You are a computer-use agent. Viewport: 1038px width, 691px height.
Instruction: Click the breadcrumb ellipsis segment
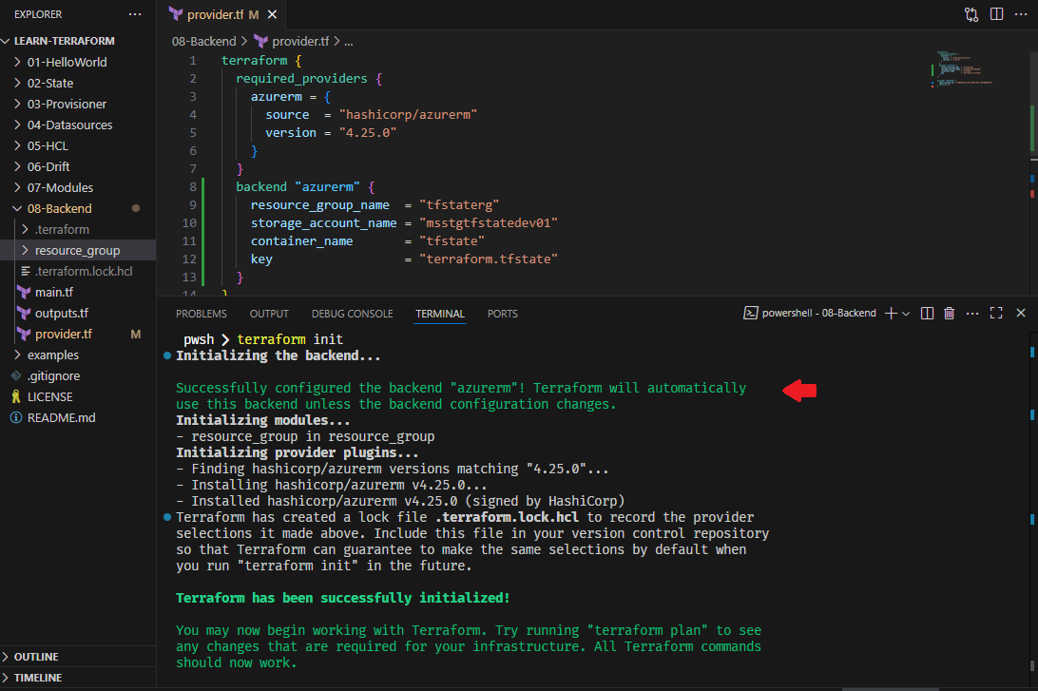[x=349, y=41]
